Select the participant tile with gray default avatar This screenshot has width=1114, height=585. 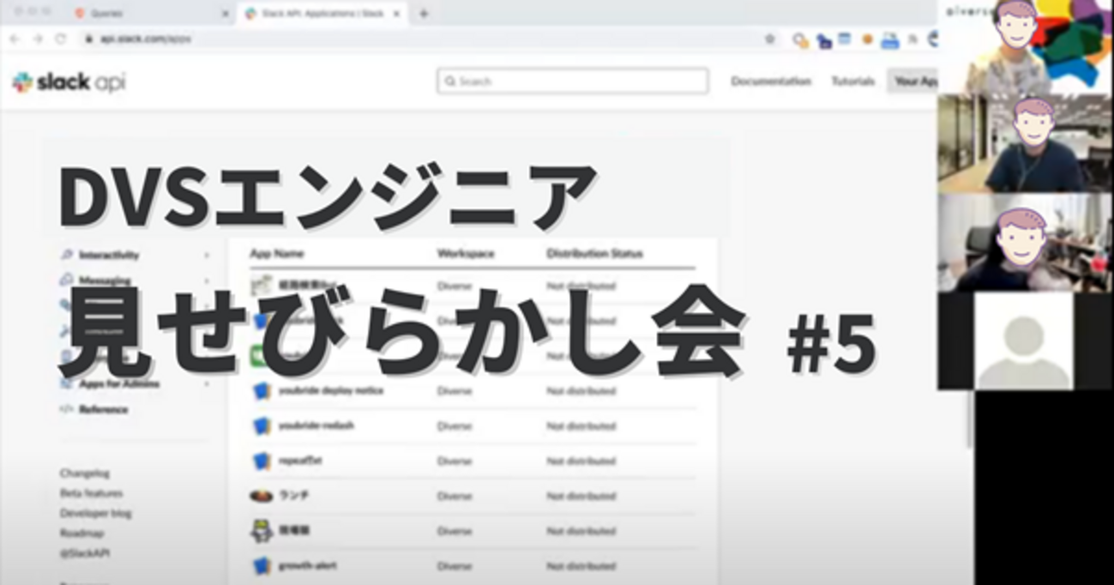pyautogui.click(x=1026, y=341)
